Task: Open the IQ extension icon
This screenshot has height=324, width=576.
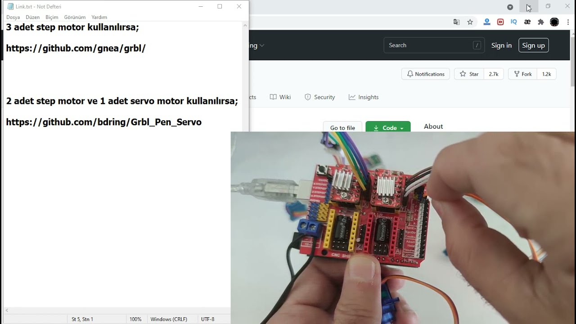Action: [514, 22]
